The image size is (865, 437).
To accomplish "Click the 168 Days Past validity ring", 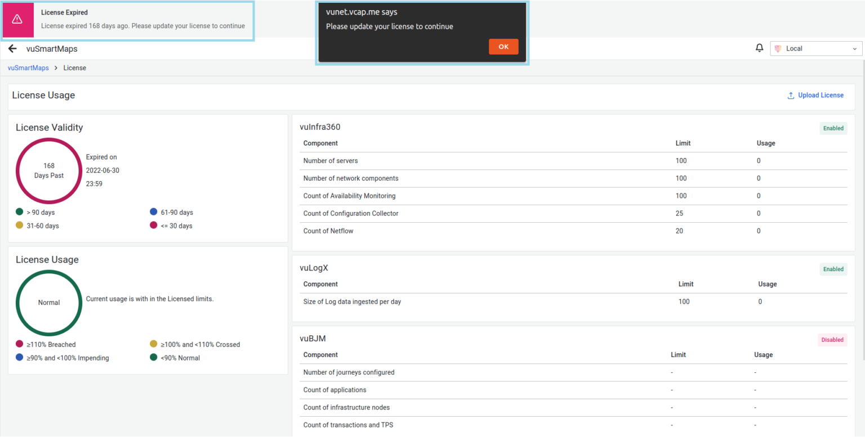I will (x=49, y=171).
